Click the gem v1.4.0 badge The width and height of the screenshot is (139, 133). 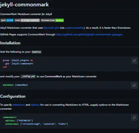(7, 20)
